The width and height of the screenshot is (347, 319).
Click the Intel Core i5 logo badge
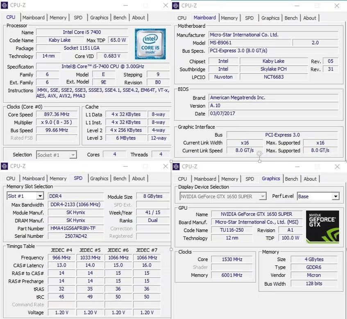pos(150,44)
